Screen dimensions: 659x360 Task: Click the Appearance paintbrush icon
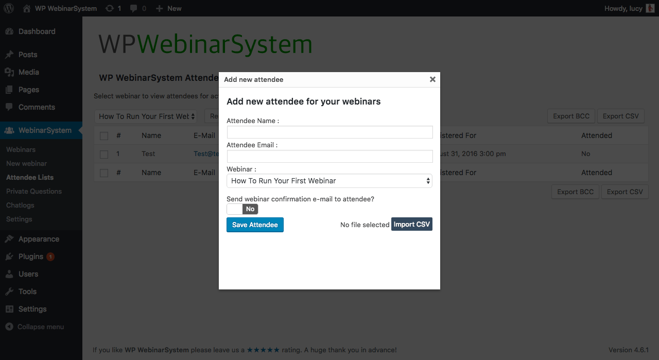(x=9, y=239)
